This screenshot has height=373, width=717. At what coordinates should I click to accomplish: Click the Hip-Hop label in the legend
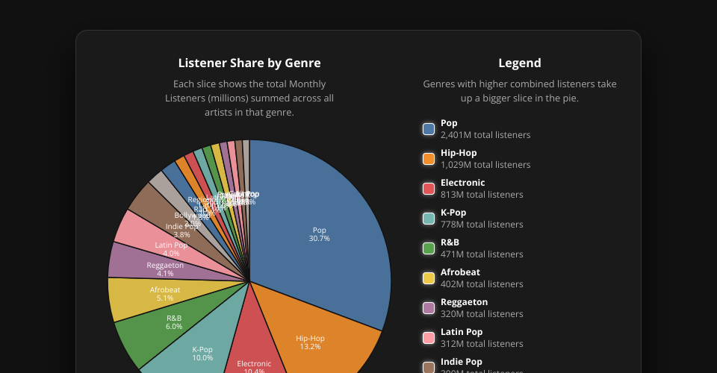point(459,153)
